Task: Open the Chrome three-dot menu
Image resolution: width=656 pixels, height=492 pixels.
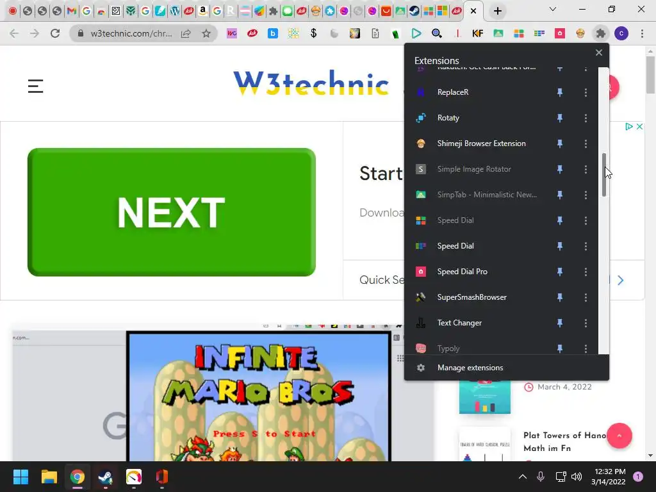Action: 642,33
